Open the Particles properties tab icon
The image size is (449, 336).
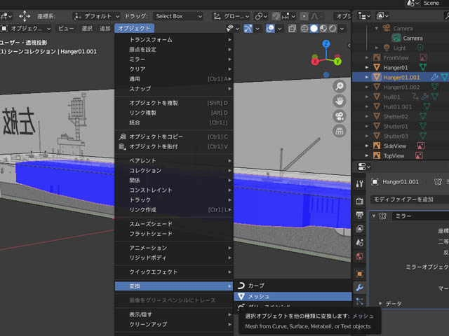360,301
